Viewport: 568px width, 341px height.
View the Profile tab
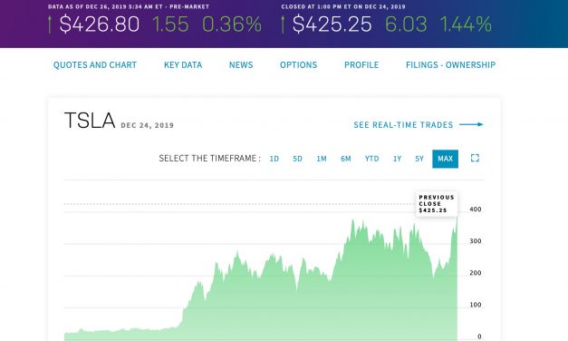pos(361,65)
